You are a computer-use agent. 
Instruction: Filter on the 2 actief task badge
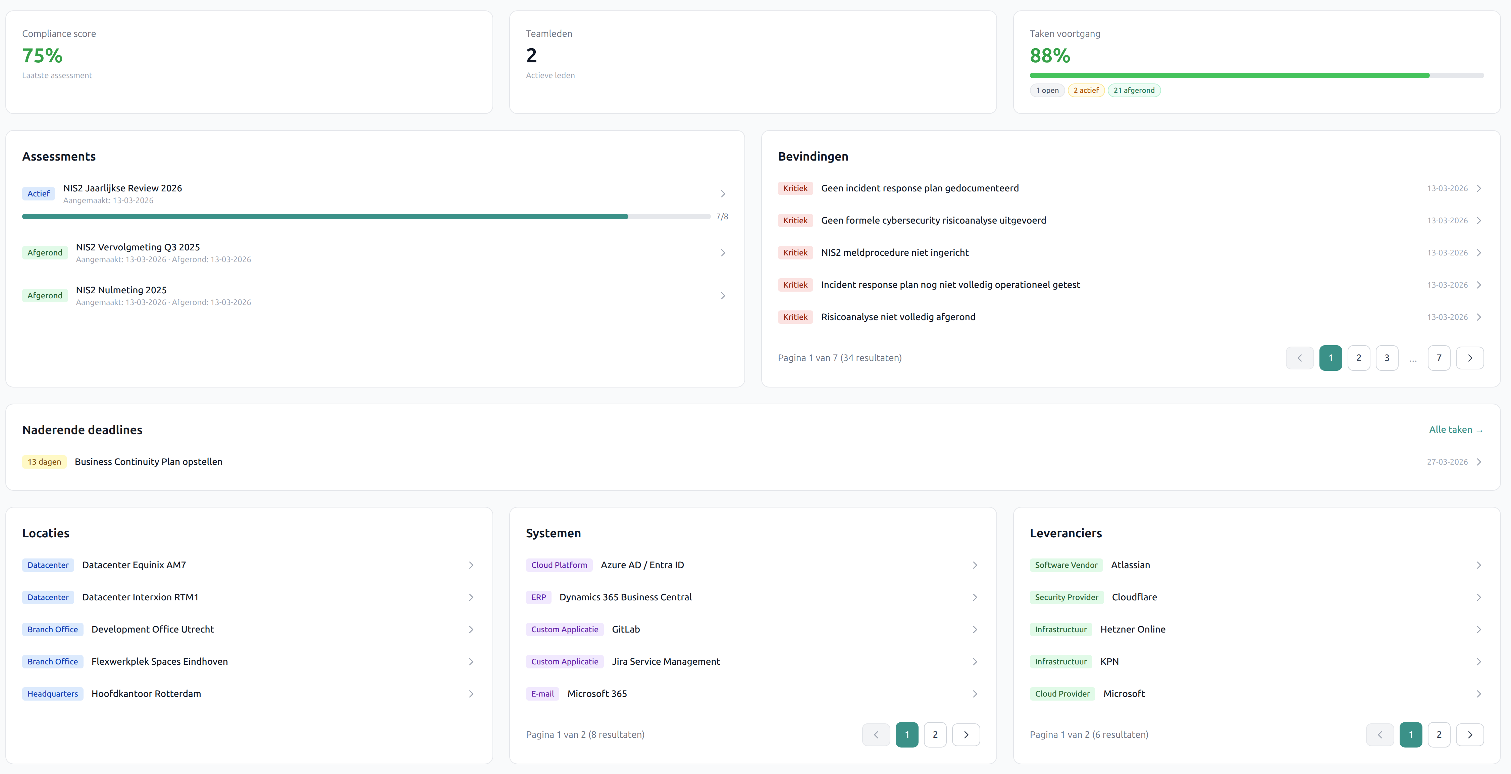1086,90
